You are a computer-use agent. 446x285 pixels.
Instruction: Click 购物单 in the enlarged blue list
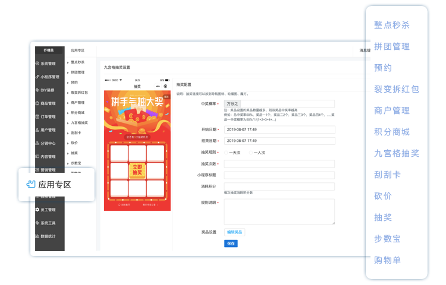(387, 260)
